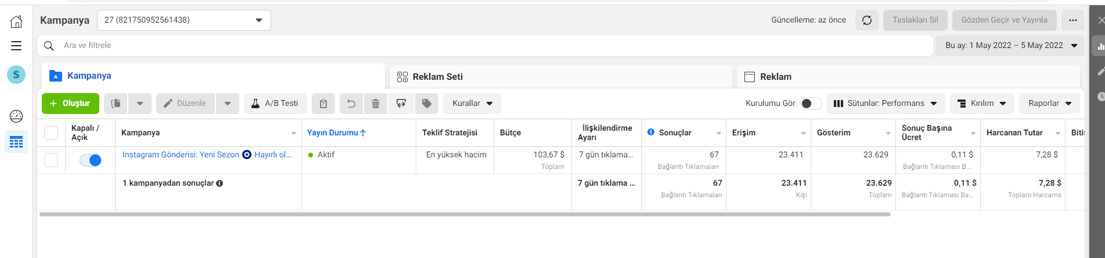Open the A/B Testi flask tool
Screen dimensions: 1105x258
pos(275,104)
